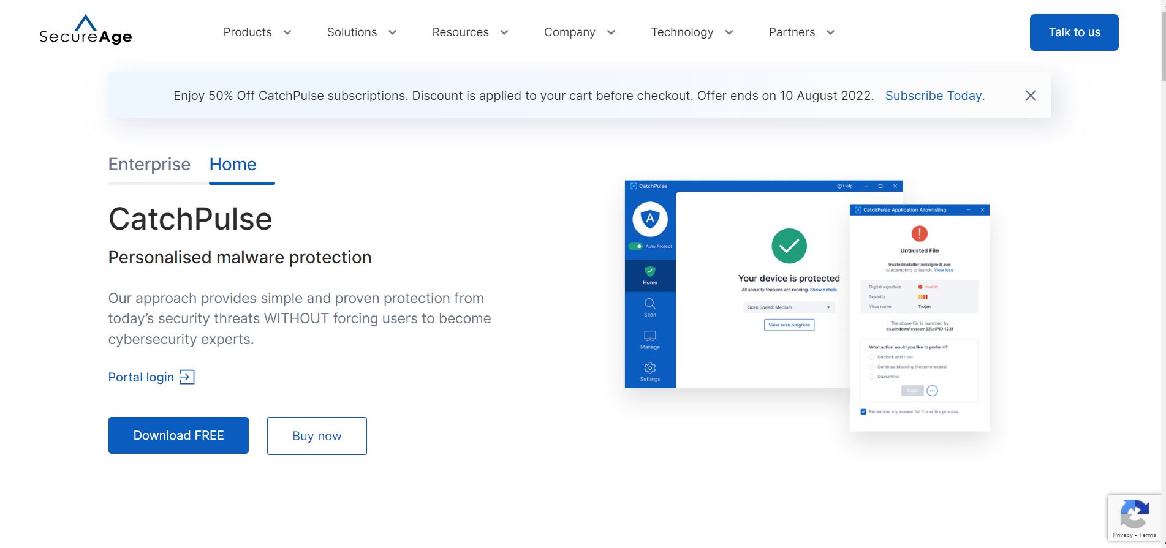Click the page vertical scrollbar
1166x548 pixels.
click(x=1162, y=49)
